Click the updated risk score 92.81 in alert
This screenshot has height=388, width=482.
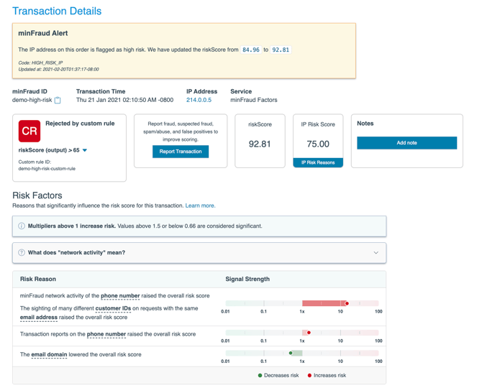(x=281, y=50)
